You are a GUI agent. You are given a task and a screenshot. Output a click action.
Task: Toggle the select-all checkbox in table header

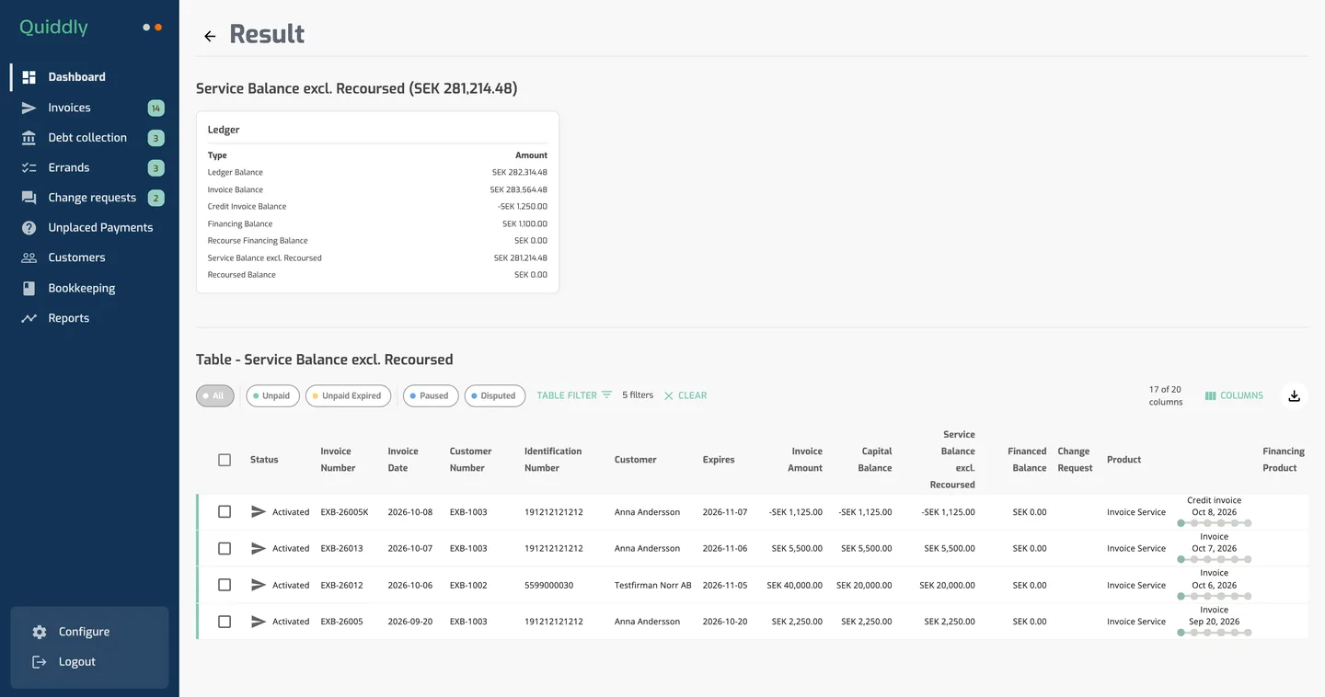click(225, 460)
